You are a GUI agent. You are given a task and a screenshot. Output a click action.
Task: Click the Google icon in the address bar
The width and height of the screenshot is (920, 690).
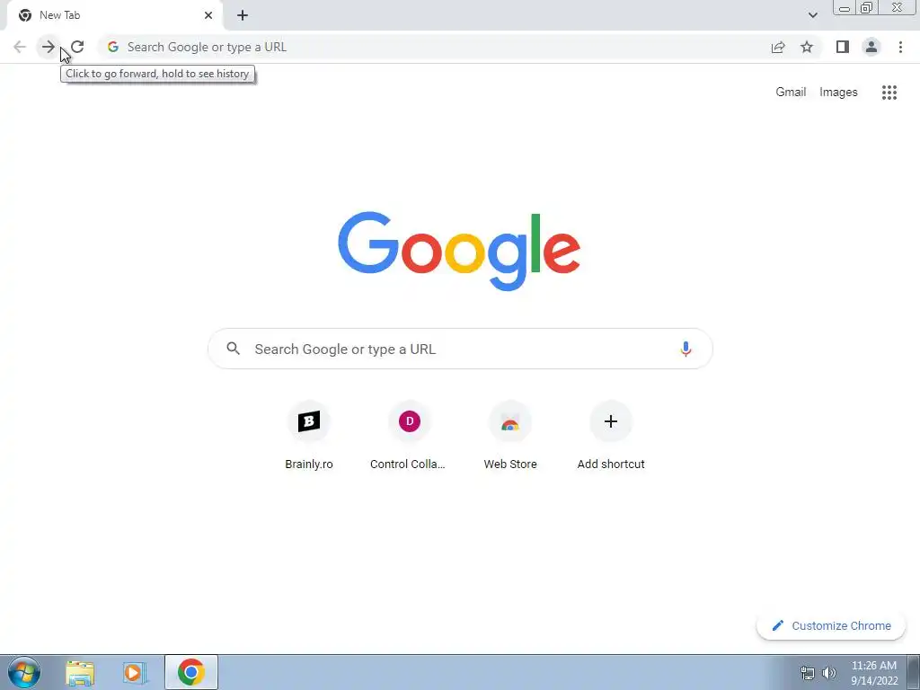[113, 47]
